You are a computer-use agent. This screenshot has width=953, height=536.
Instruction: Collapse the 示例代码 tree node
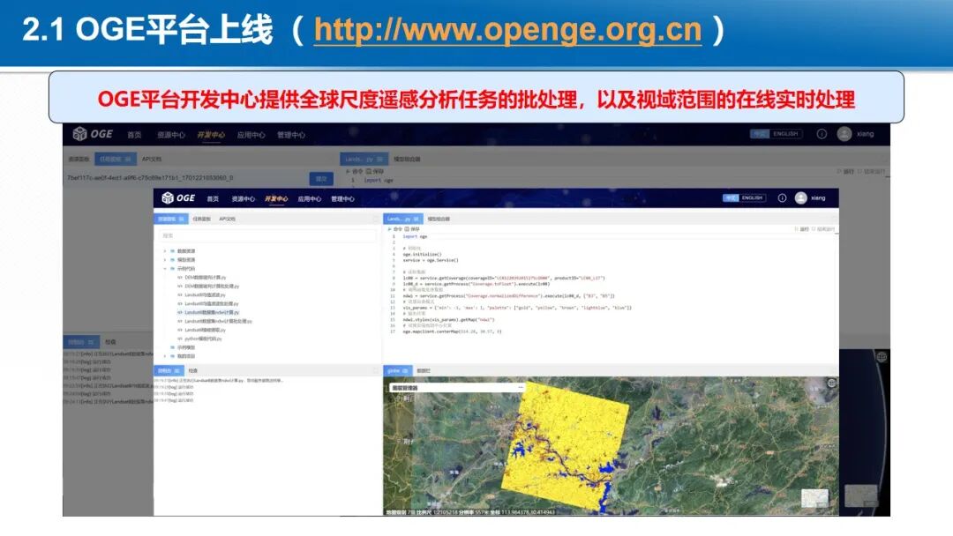(165, 268)
